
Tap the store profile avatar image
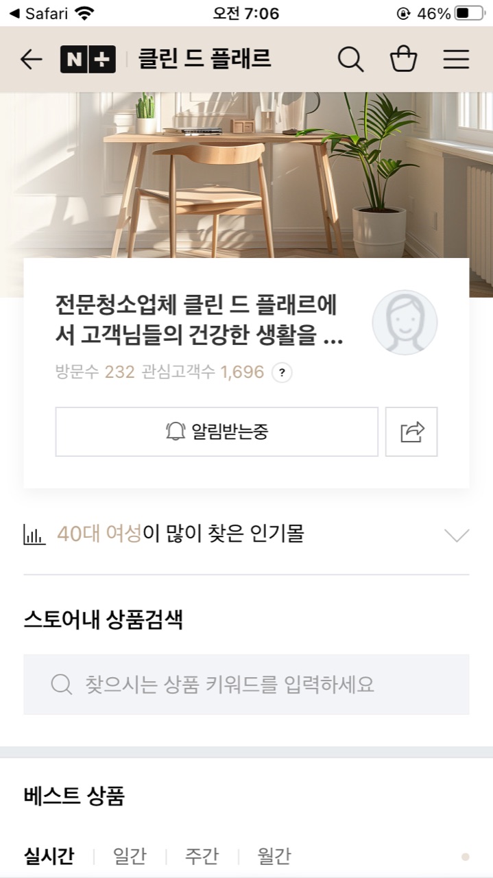click(405, 322)
